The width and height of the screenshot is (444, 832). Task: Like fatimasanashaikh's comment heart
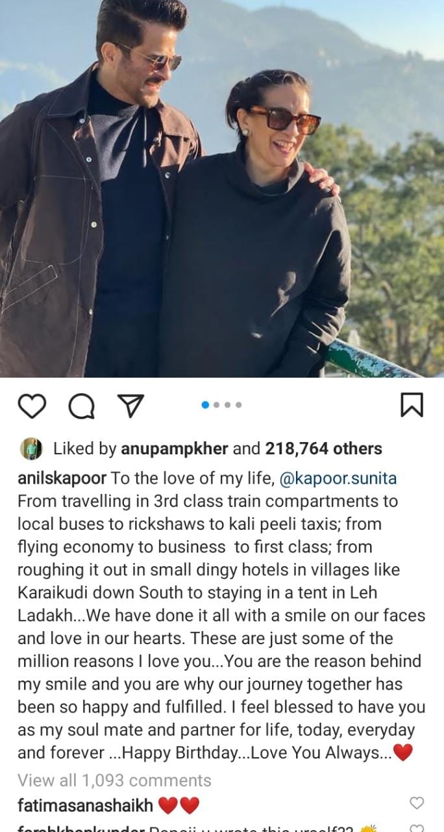coord(417,803)
